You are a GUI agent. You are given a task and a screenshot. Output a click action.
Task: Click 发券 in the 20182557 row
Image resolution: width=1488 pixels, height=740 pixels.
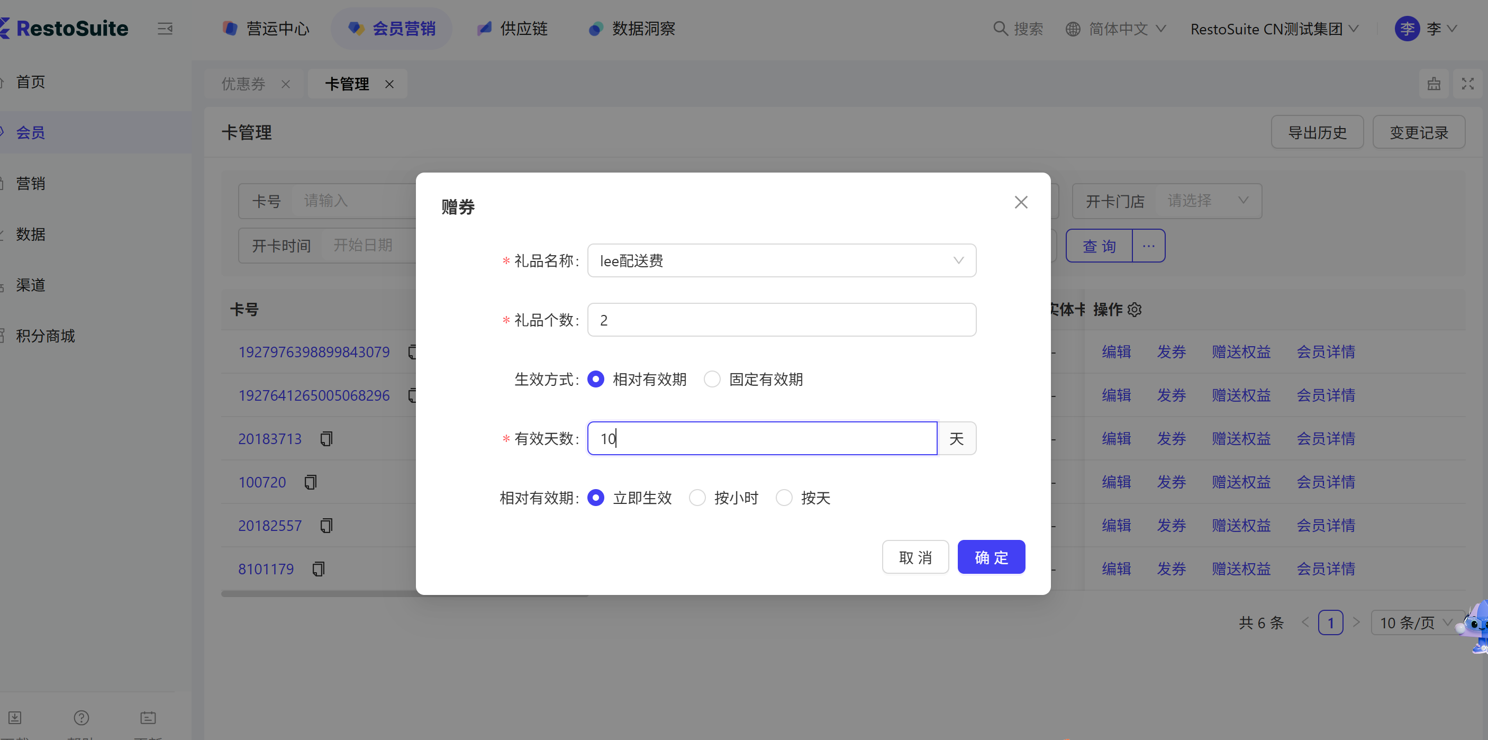pyautogui.click(x=1171, y=526)
